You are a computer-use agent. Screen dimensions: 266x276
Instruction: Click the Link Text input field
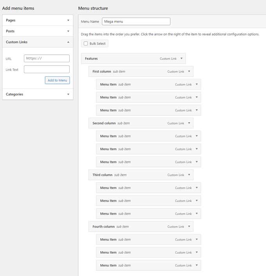pyautogui.click(x=47, y=69)
